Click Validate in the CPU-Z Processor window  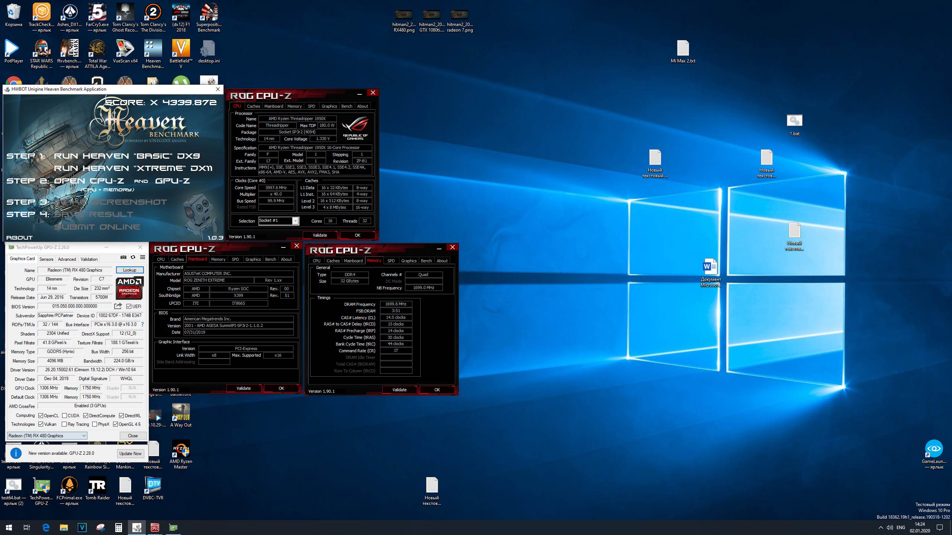tap(320, 235)
